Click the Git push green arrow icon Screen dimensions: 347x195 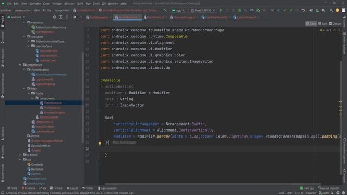[x=291, y=10]
